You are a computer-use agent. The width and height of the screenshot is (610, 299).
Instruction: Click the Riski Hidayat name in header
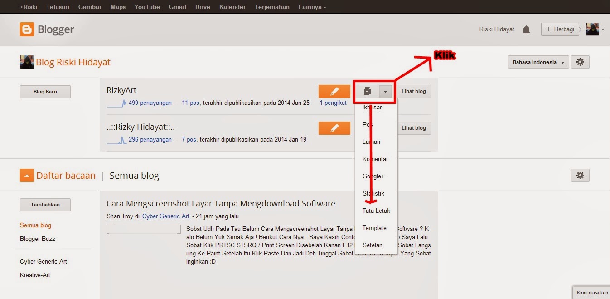497,29
